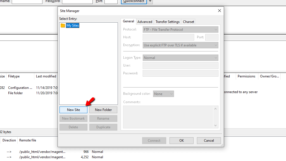The width and height of the screenshot is (286, 161).
Task: Focus the Site Manager Port field
Action: pyautogui.click(x=212, y=37)
